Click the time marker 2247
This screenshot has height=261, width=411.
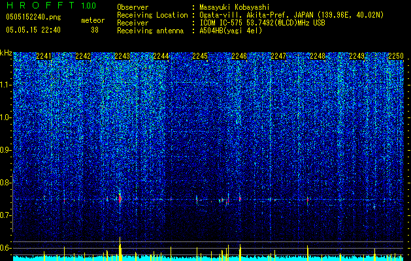(x=278, y=56)
